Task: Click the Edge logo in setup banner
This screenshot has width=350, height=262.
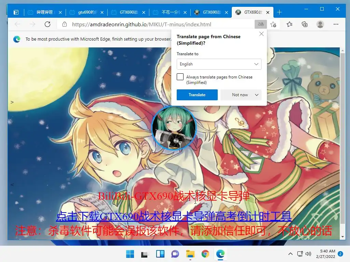Action: pyautogui.click(x=17, y=39)
